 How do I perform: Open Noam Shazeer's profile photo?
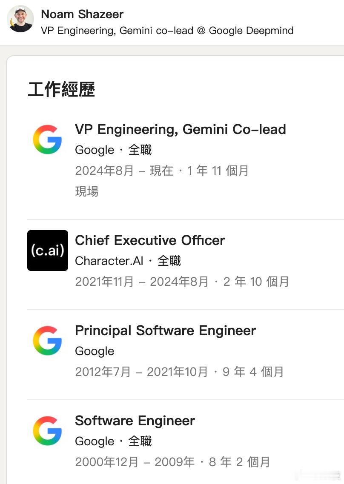(20, 19)
